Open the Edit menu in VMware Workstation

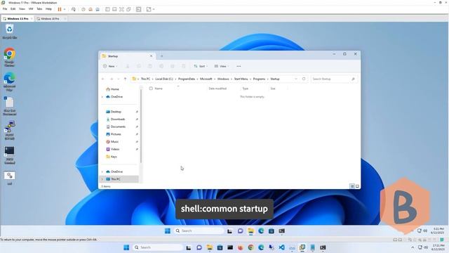coord(13,9)
